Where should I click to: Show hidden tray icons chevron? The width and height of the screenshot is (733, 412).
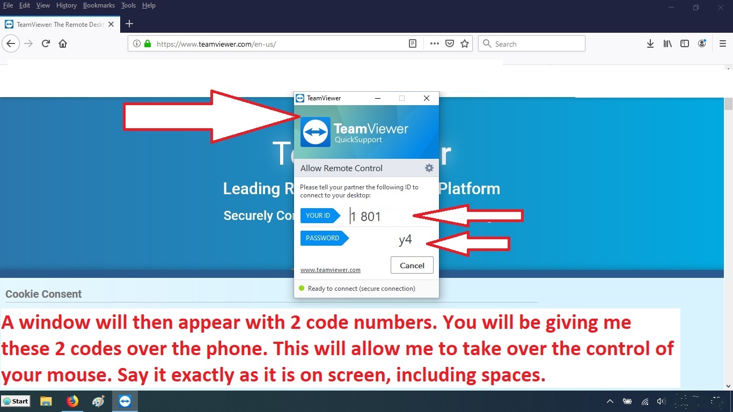tap(610, 401)
